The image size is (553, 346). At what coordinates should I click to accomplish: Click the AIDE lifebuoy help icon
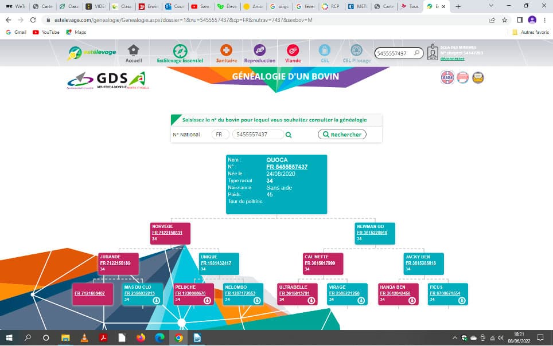447,77
